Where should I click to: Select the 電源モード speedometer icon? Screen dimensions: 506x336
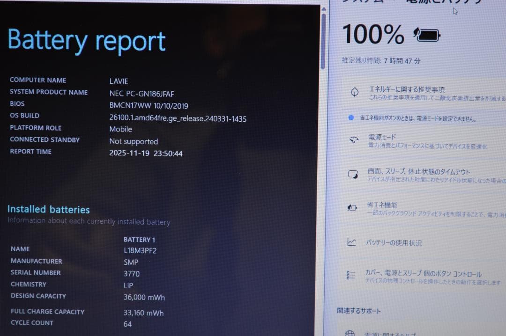[x=354, y=140]
